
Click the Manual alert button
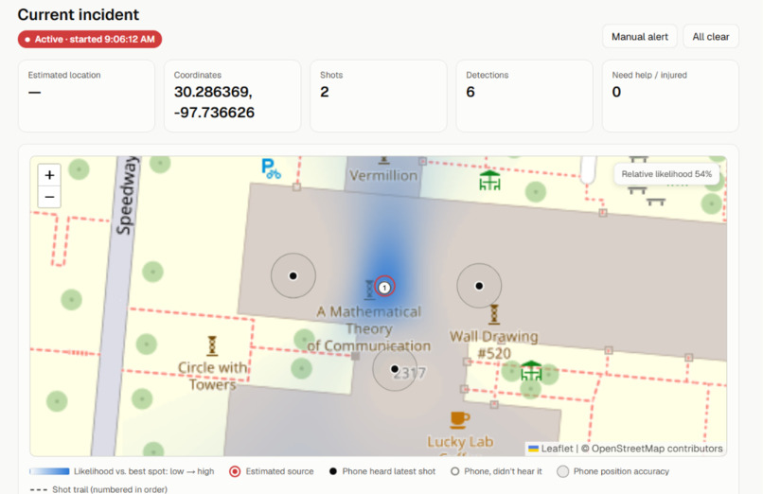[x=639, y=37]
